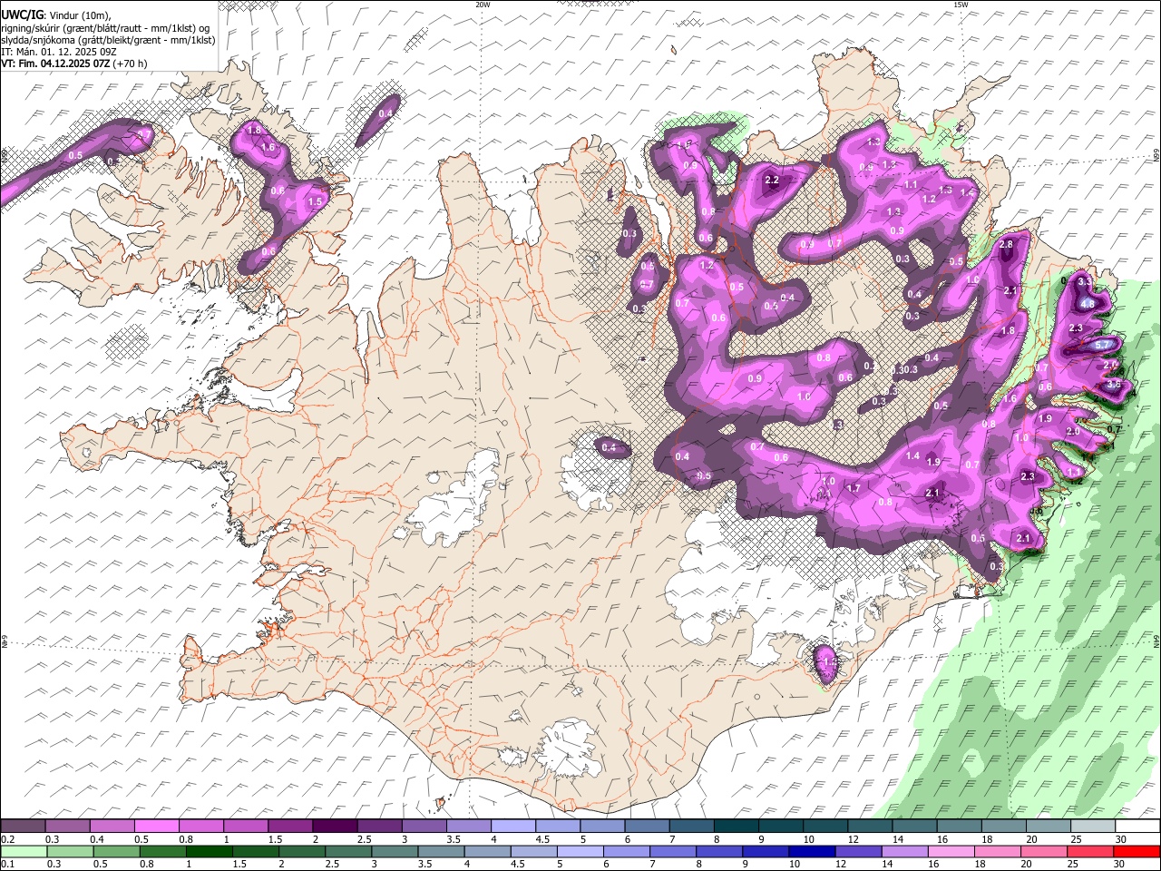This screenshot has height=871, width=1161.
Task: Choose the light lavender snow swatch between 4 and 4.5
Action: [513, 826]
